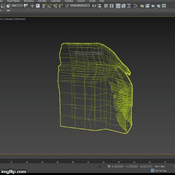The height and width of the screenshot is (175, 175).
Task: Open the Help menu
Action: (x=102, y=1)
